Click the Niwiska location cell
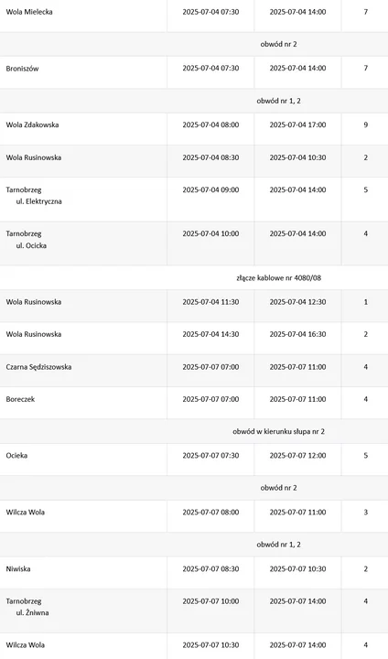The image size is (388, 659). 83,573
